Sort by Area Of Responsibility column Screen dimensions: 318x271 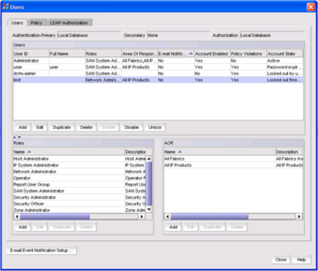140,54
